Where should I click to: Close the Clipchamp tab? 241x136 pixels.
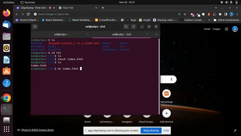54,8
